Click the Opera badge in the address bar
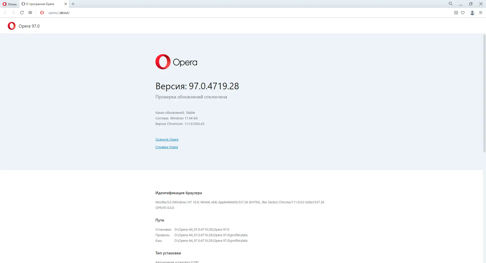Image resolution: width=486 pixels, height=263 pixels. [42, 13]
